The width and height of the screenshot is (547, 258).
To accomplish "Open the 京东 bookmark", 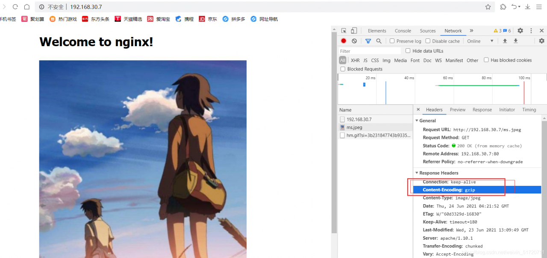I will (x=208, y=19).
